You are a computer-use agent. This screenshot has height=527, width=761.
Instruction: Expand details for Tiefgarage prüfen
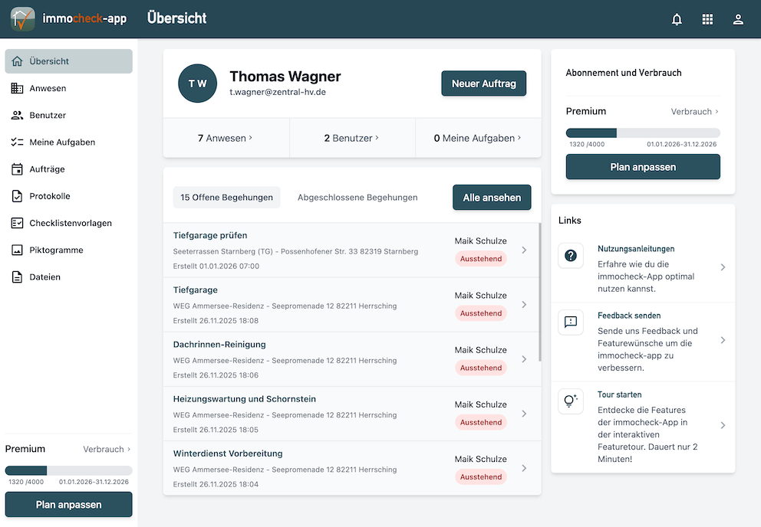tap(524, 250)
